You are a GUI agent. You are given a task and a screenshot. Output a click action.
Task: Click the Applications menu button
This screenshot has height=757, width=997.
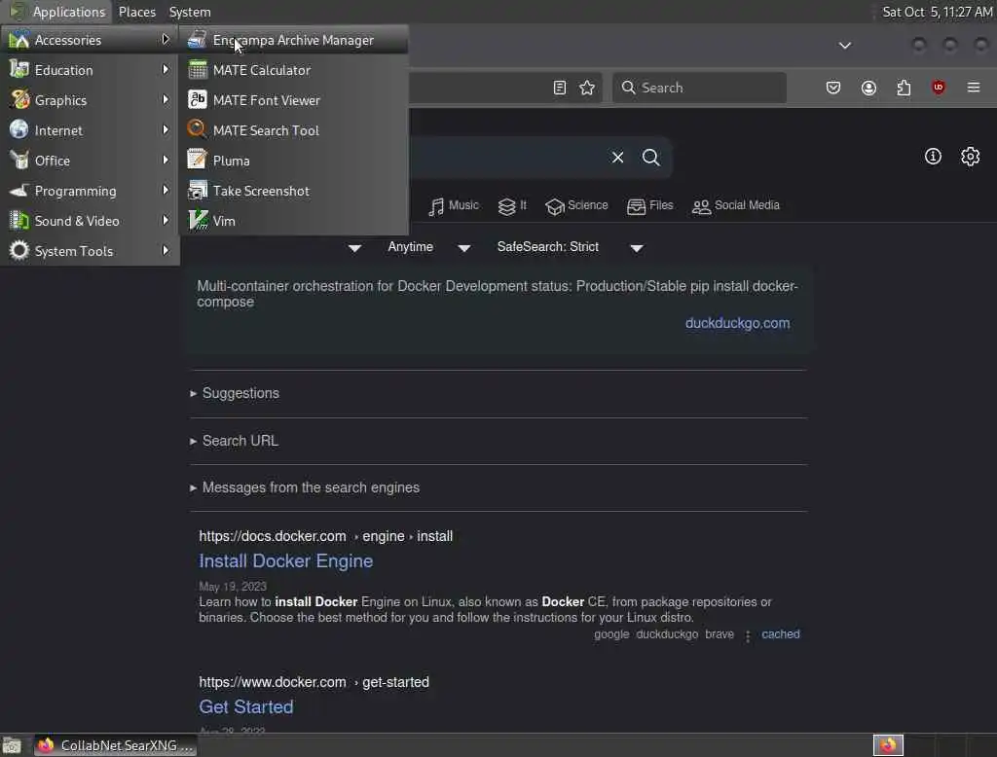[x=57, y=12]
